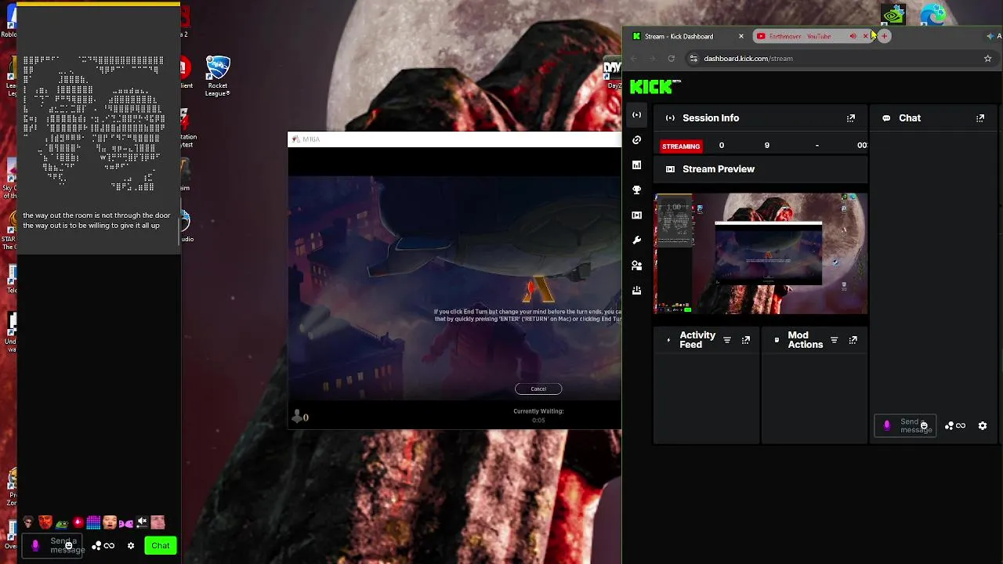Open the video clips icon in sidebar
This screenshot has height=564, width=1003.
pos(636,215)
